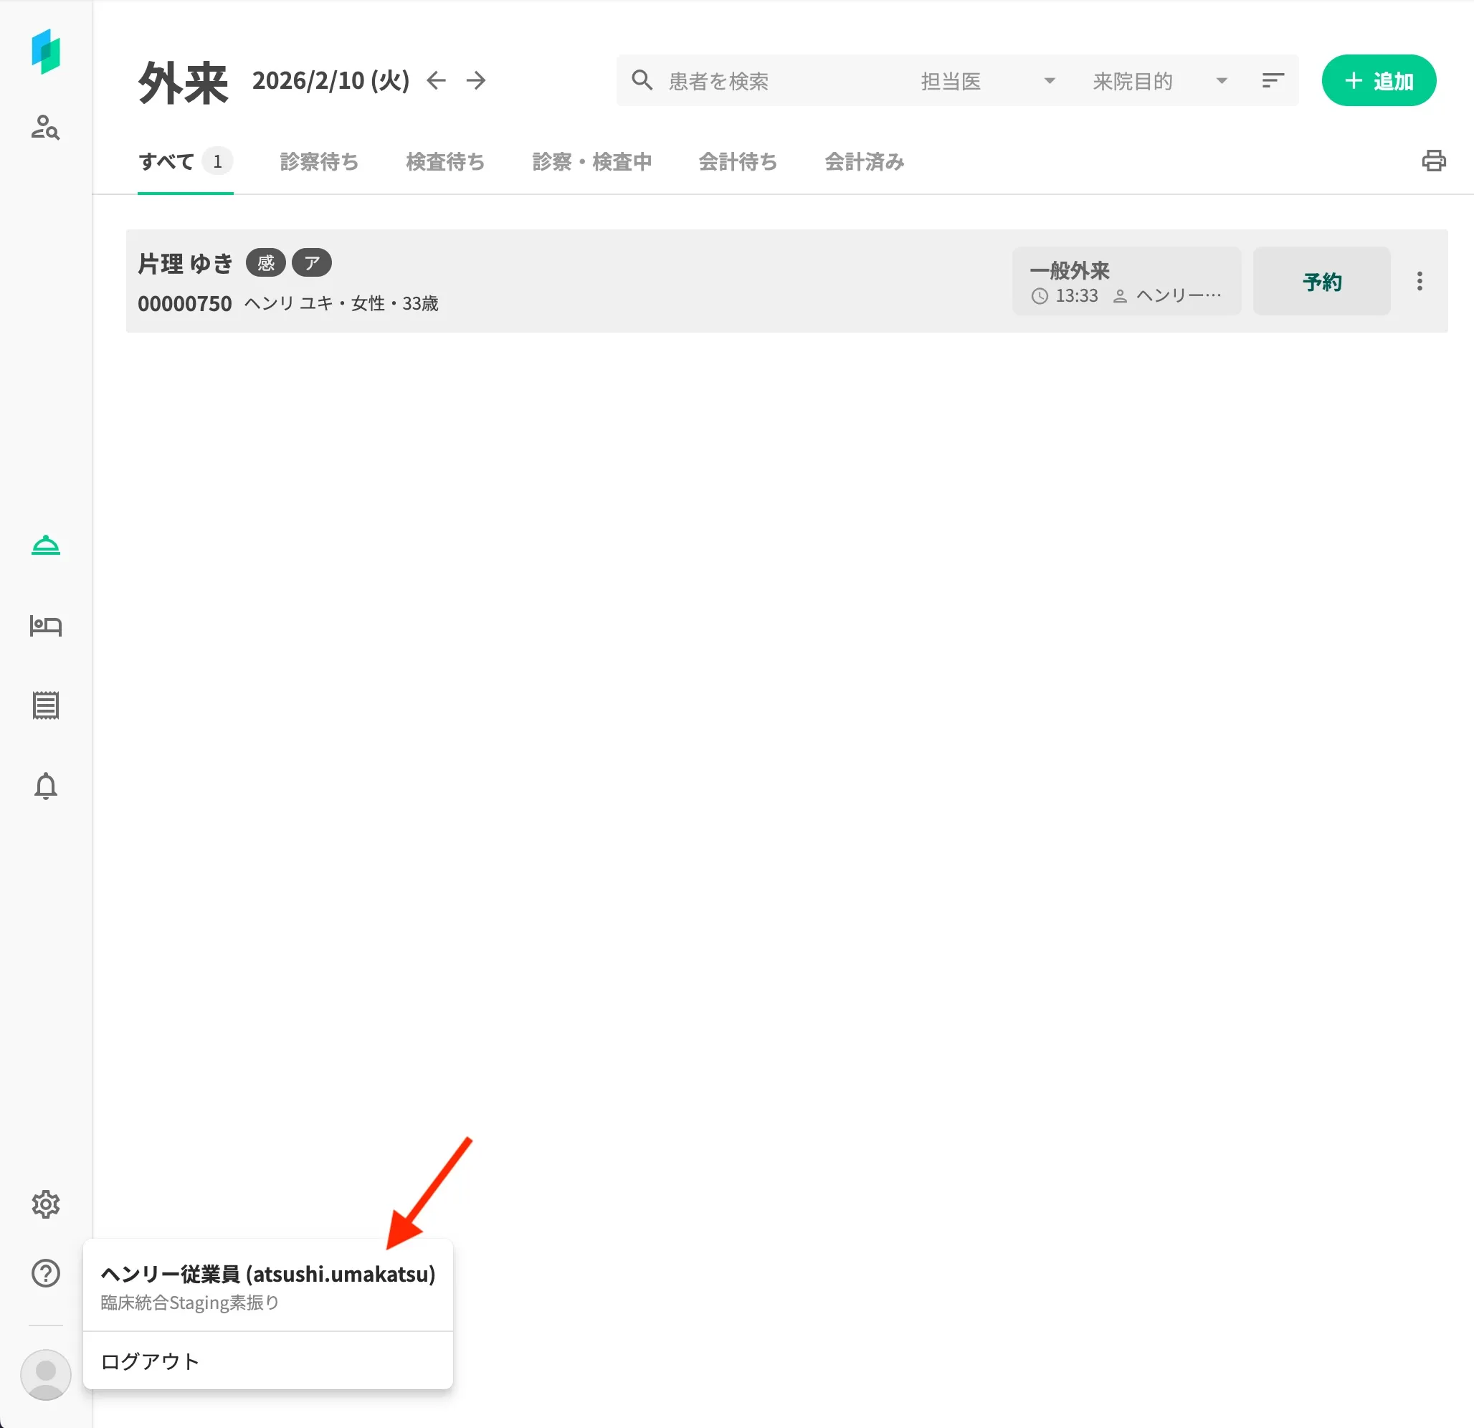Open the receipt list sidebar icon

(45, 705)
